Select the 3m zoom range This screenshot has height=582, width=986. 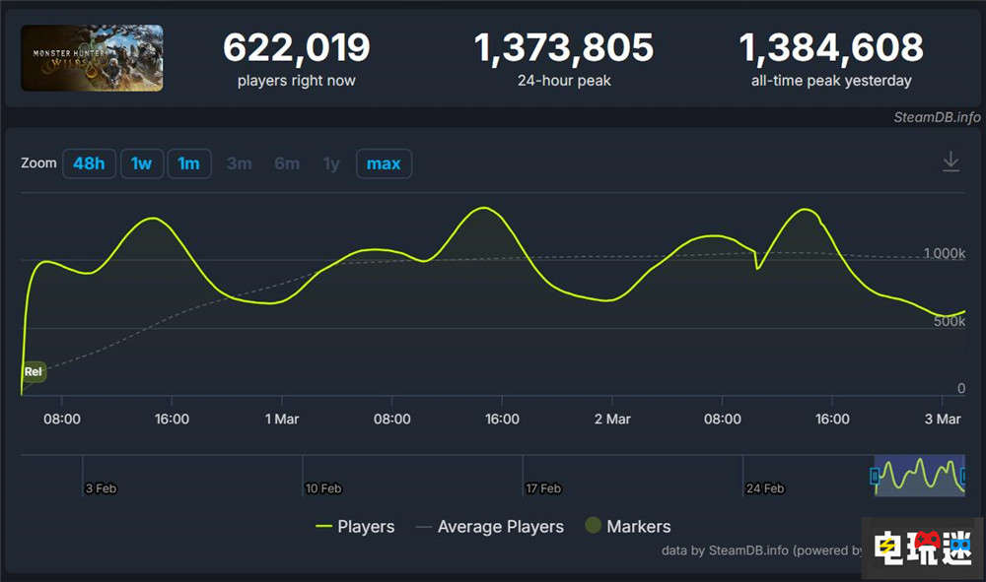pos(239,163)
